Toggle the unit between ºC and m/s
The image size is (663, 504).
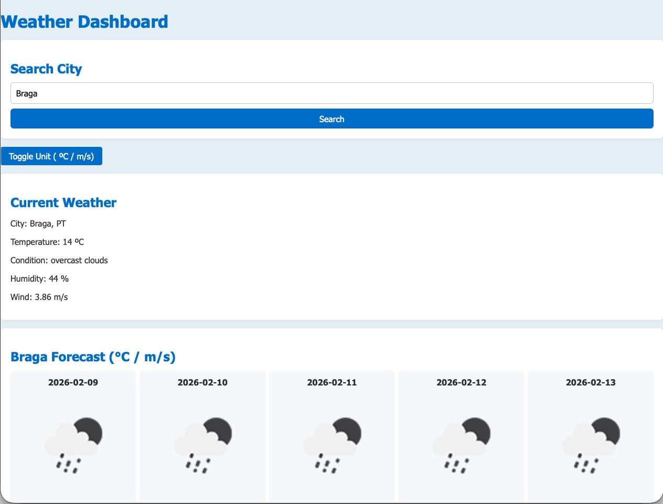pos(51,156)
